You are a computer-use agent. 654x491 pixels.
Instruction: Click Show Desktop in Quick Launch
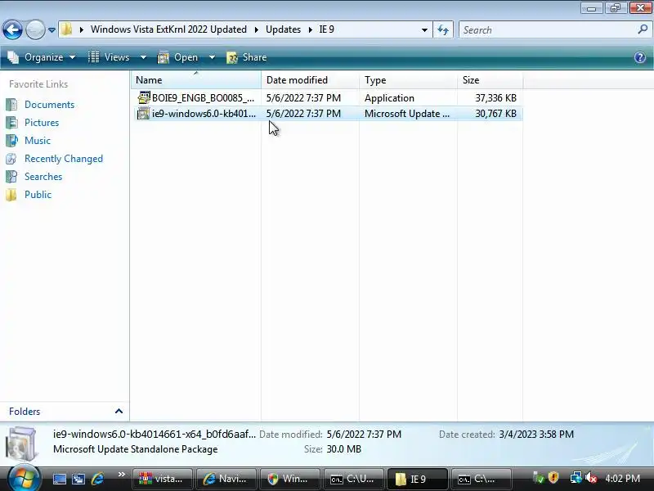[59, 479]
